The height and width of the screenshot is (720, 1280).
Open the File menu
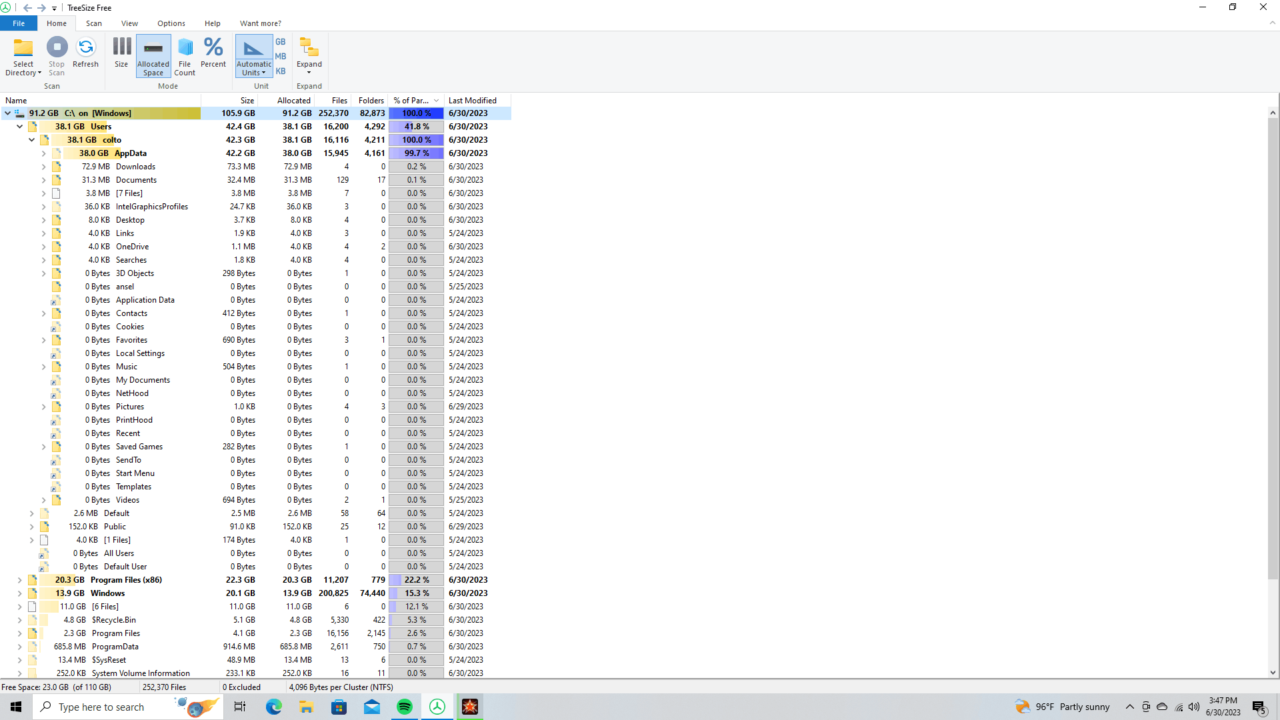click(19, 23)
